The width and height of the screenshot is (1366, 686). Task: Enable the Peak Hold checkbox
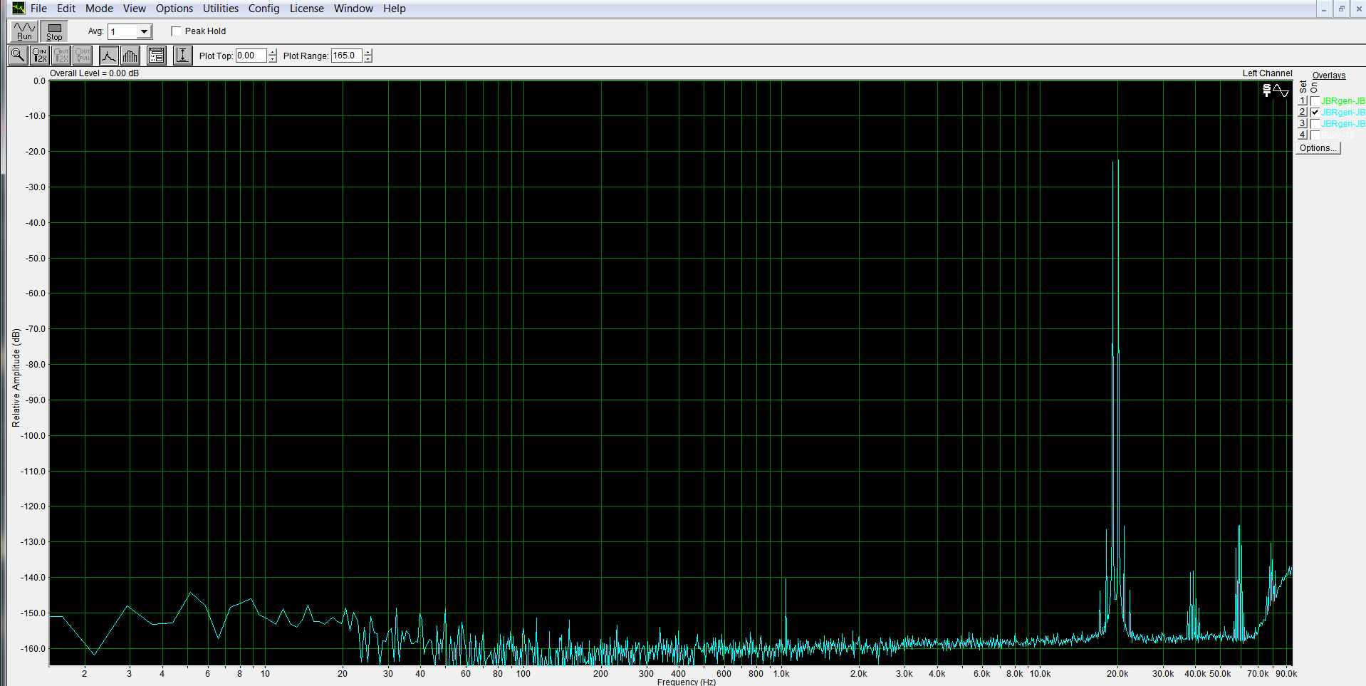176,31
